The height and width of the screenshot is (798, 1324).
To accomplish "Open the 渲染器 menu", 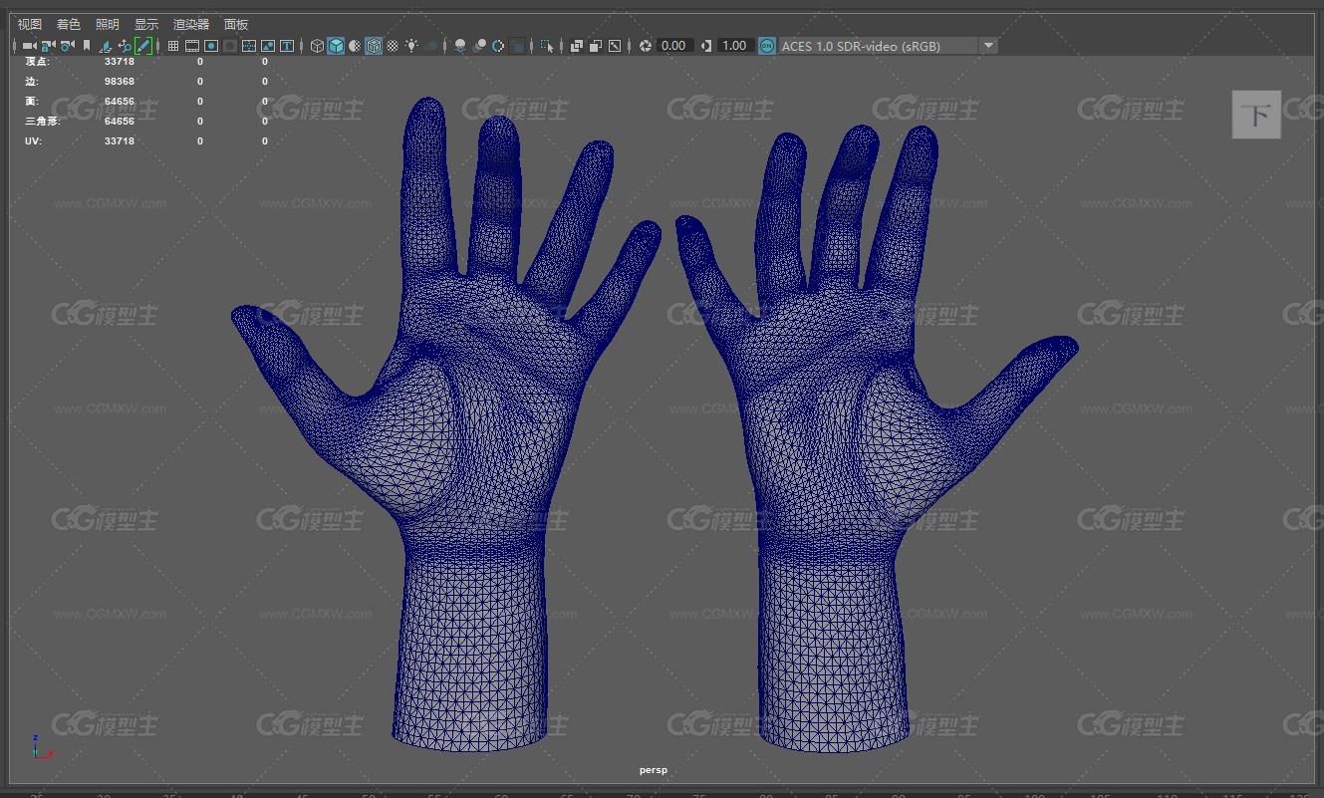I will (191, 24).
